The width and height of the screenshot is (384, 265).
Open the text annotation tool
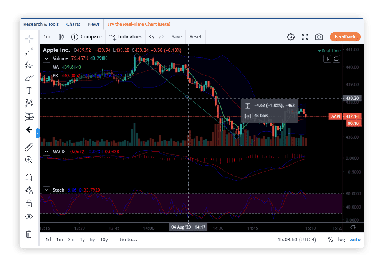pyautogui.click(x=29, y=90)
